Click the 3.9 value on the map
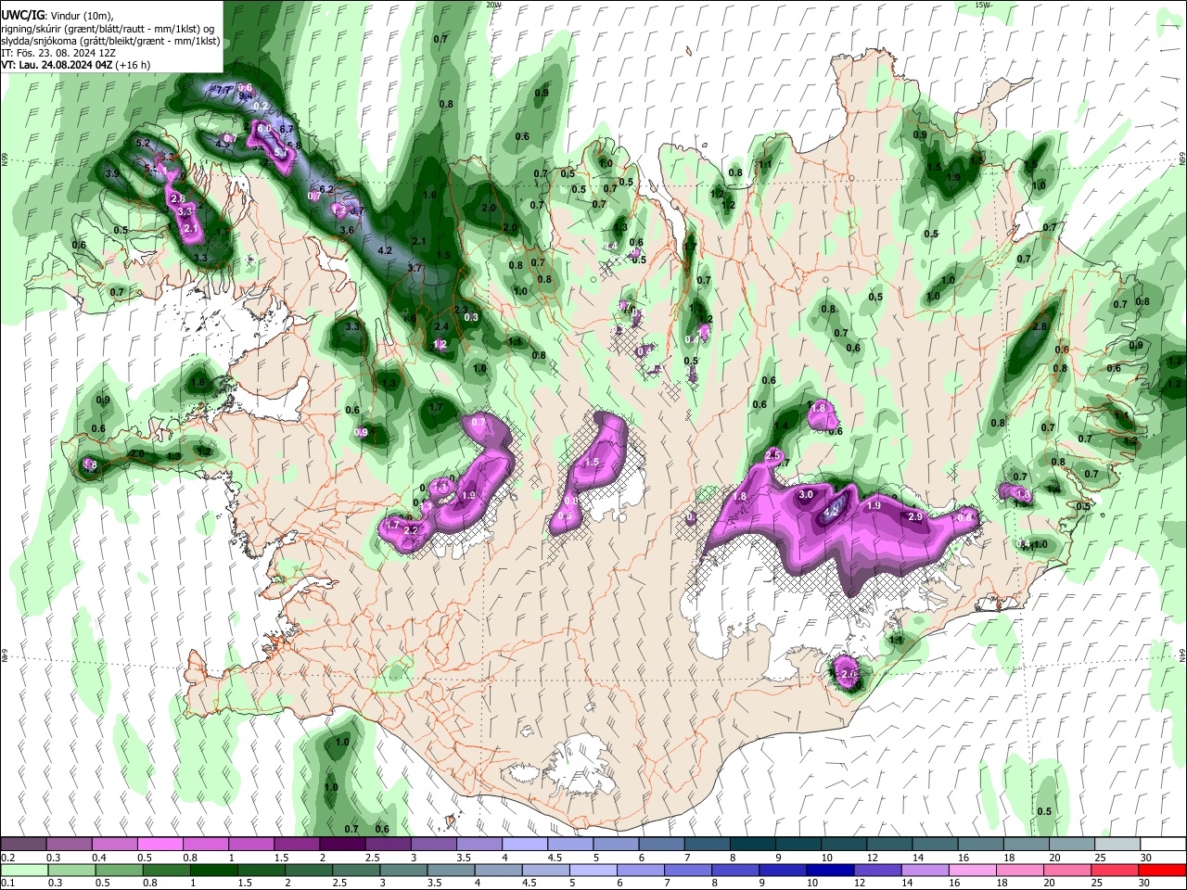The image size is (1187, 890). click(113, 173)
